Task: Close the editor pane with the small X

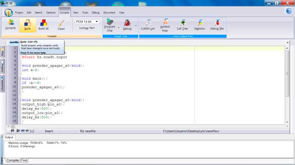Action: [287, 42]
